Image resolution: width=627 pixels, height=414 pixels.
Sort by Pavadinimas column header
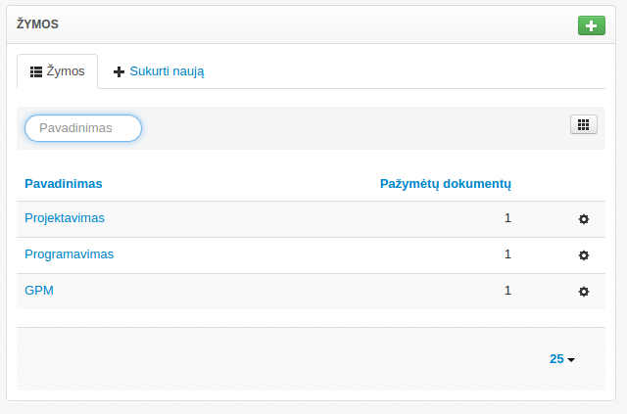point(64,183)
